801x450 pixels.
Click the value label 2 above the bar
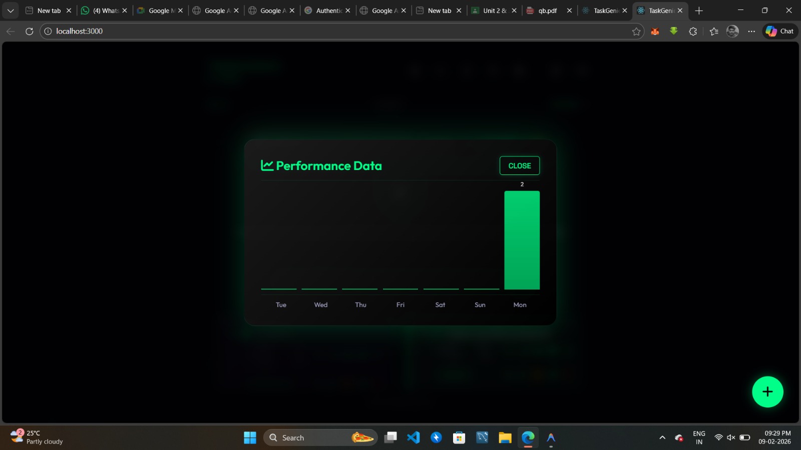pyautogui.click(x=522, y=184)
